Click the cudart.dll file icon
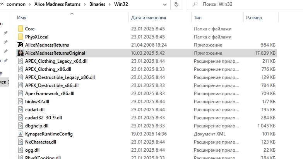Image resolution: width=303 pixels, height=159 pixels. point(21,109)
